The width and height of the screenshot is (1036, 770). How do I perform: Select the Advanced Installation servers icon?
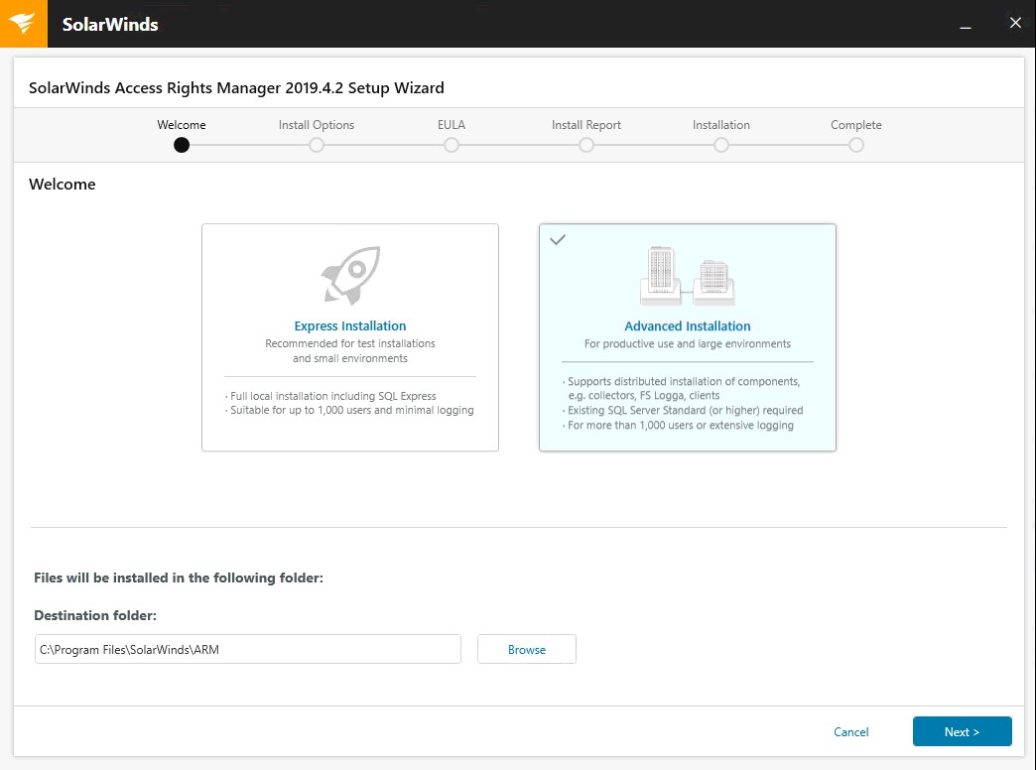pyautogui.click(x=687, y=276)
